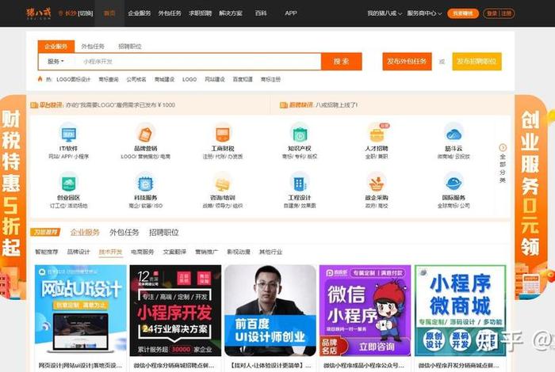This screenshot has height=372, width=555.
Task: Click the orange 搜索 button
Action: 341,62
